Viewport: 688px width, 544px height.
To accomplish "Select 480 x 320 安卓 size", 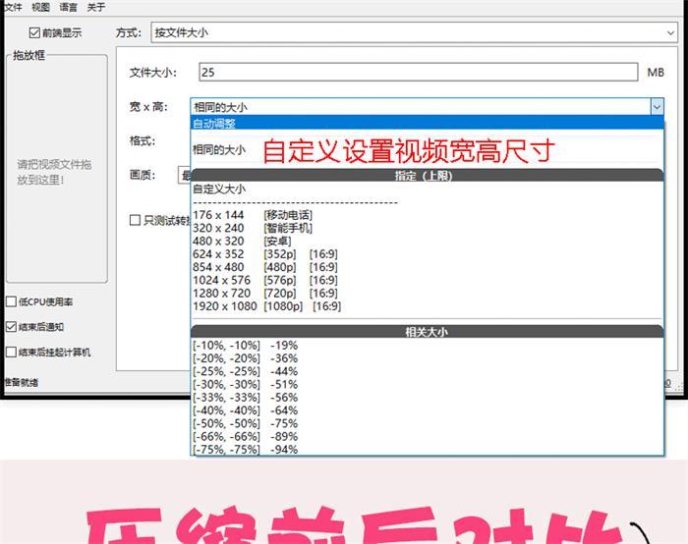I will (428, 242).
